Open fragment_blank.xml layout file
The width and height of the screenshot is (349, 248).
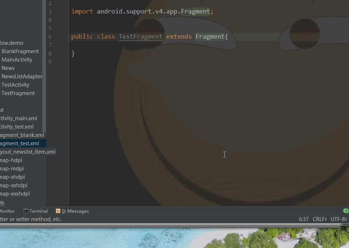click(x=22, y=135)
